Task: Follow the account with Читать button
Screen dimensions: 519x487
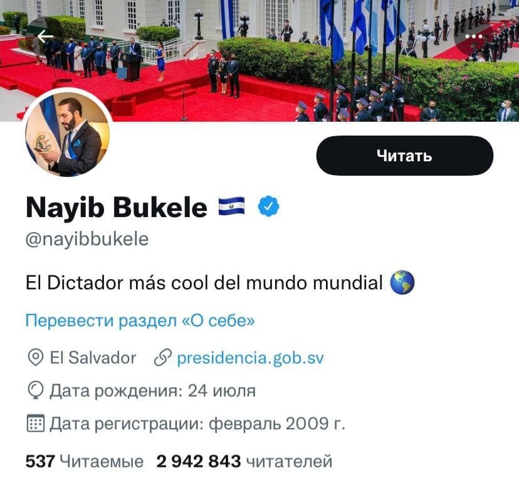Action: (405, 156)
